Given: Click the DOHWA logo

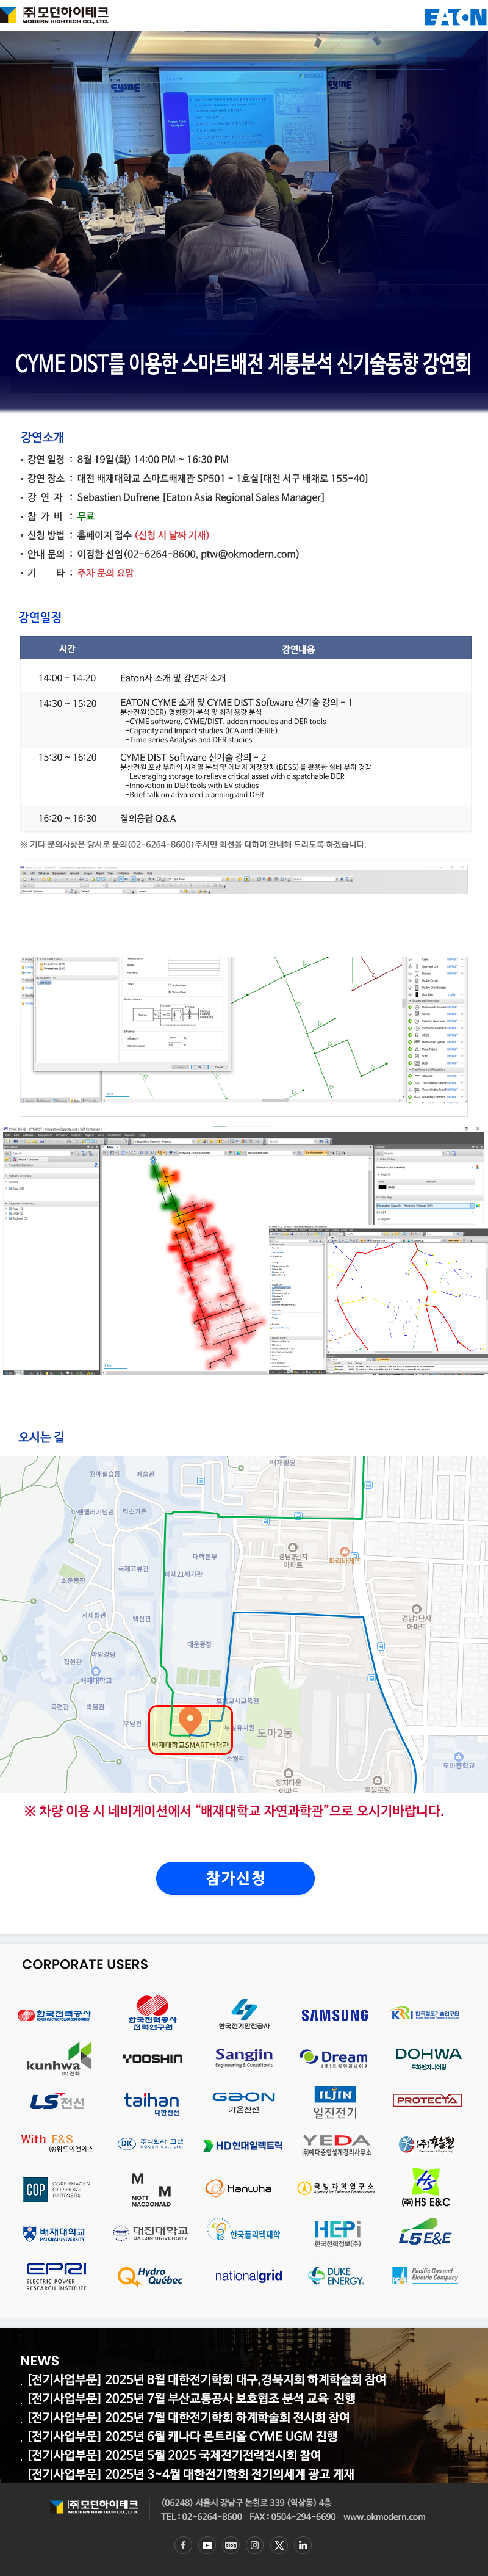Looking at the screenshot, I should click(428, 2058).
